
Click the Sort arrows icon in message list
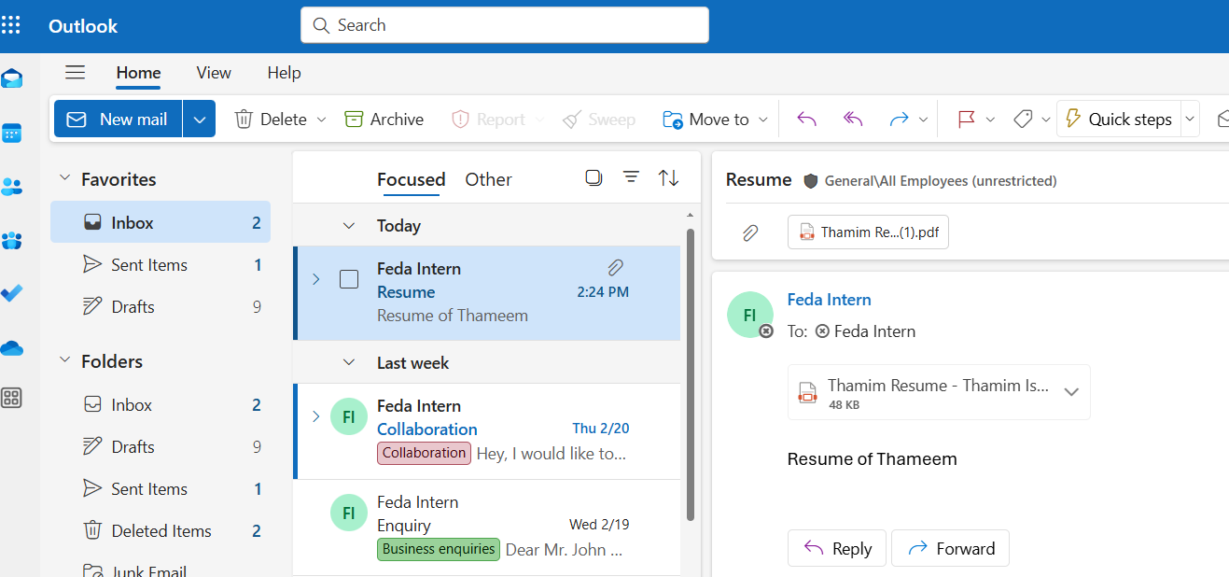click(668, 177)
